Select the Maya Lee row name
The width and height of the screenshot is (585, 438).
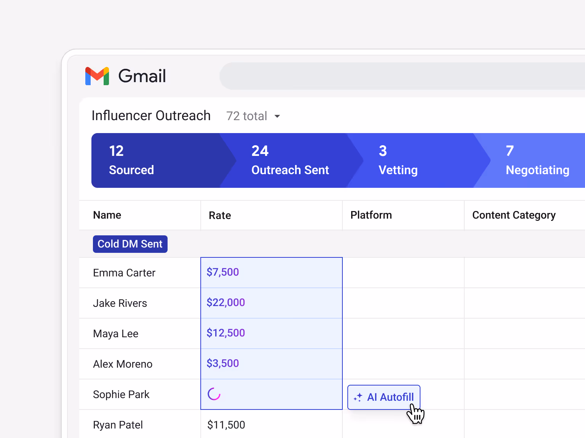tap(116, 334)
